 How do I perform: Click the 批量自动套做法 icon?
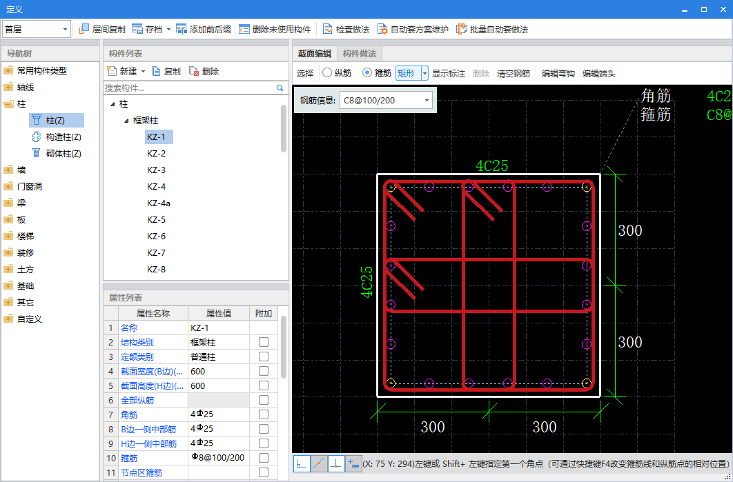461,29
